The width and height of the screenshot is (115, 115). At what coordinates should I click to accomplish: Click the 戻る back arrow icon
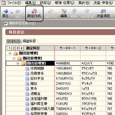click(x=5, y=11)
